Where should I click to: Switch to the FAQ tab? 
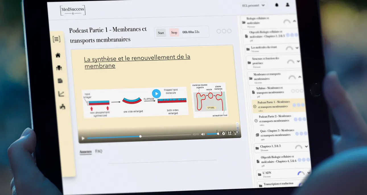[x=99, y=151]
